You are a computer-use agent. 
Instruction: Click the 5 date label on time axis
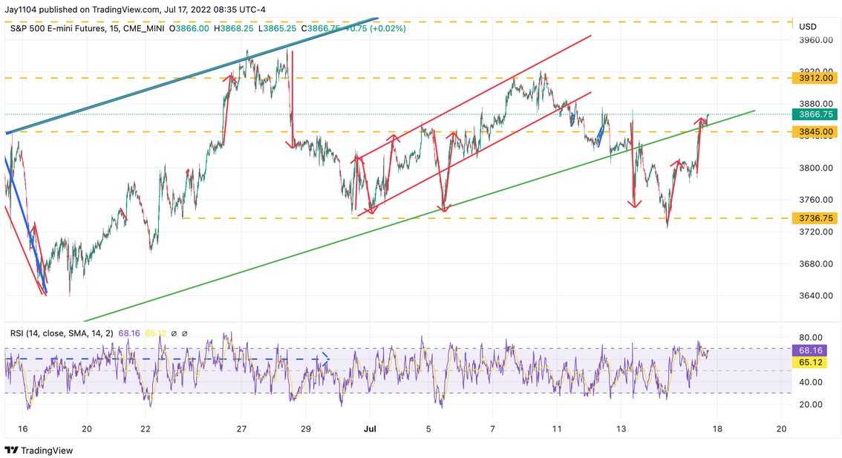click(x=428, y=429)
